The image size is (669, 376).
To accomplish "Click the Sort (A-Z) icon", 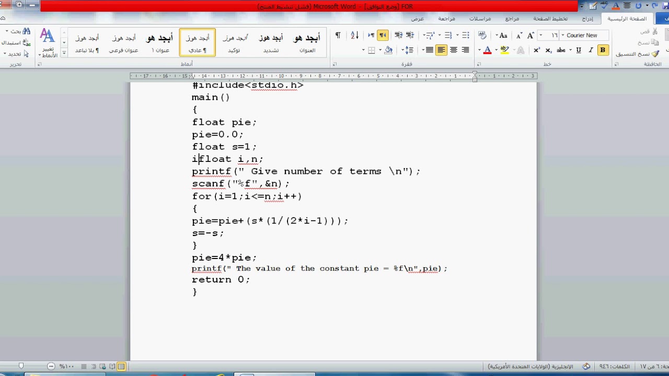I will (354, 36).
